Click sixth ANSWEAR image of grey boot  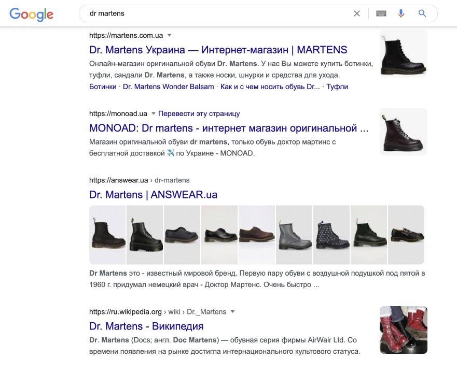pos(294,235)
